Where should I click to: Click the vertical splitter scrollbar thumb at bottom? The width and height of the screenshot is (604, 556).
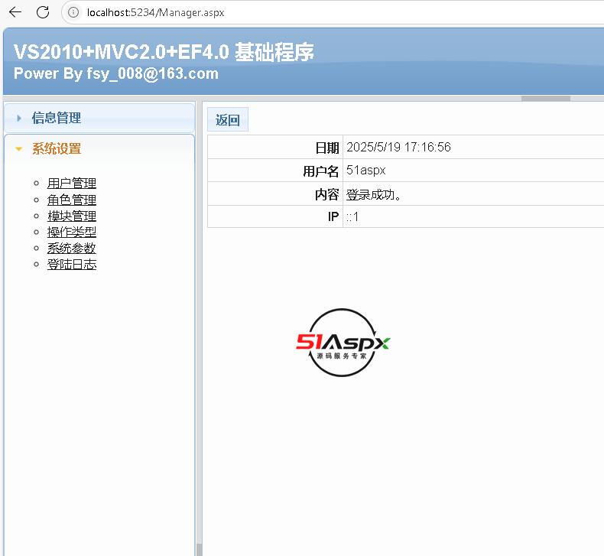click(x=199, y=550)
